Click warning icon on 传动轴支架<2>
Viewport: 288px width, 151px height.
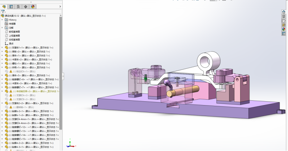pos(11,91)
